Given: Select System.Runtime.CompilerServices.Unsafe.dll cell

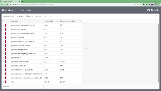Looking at the screenshot, I should [27, 74].
